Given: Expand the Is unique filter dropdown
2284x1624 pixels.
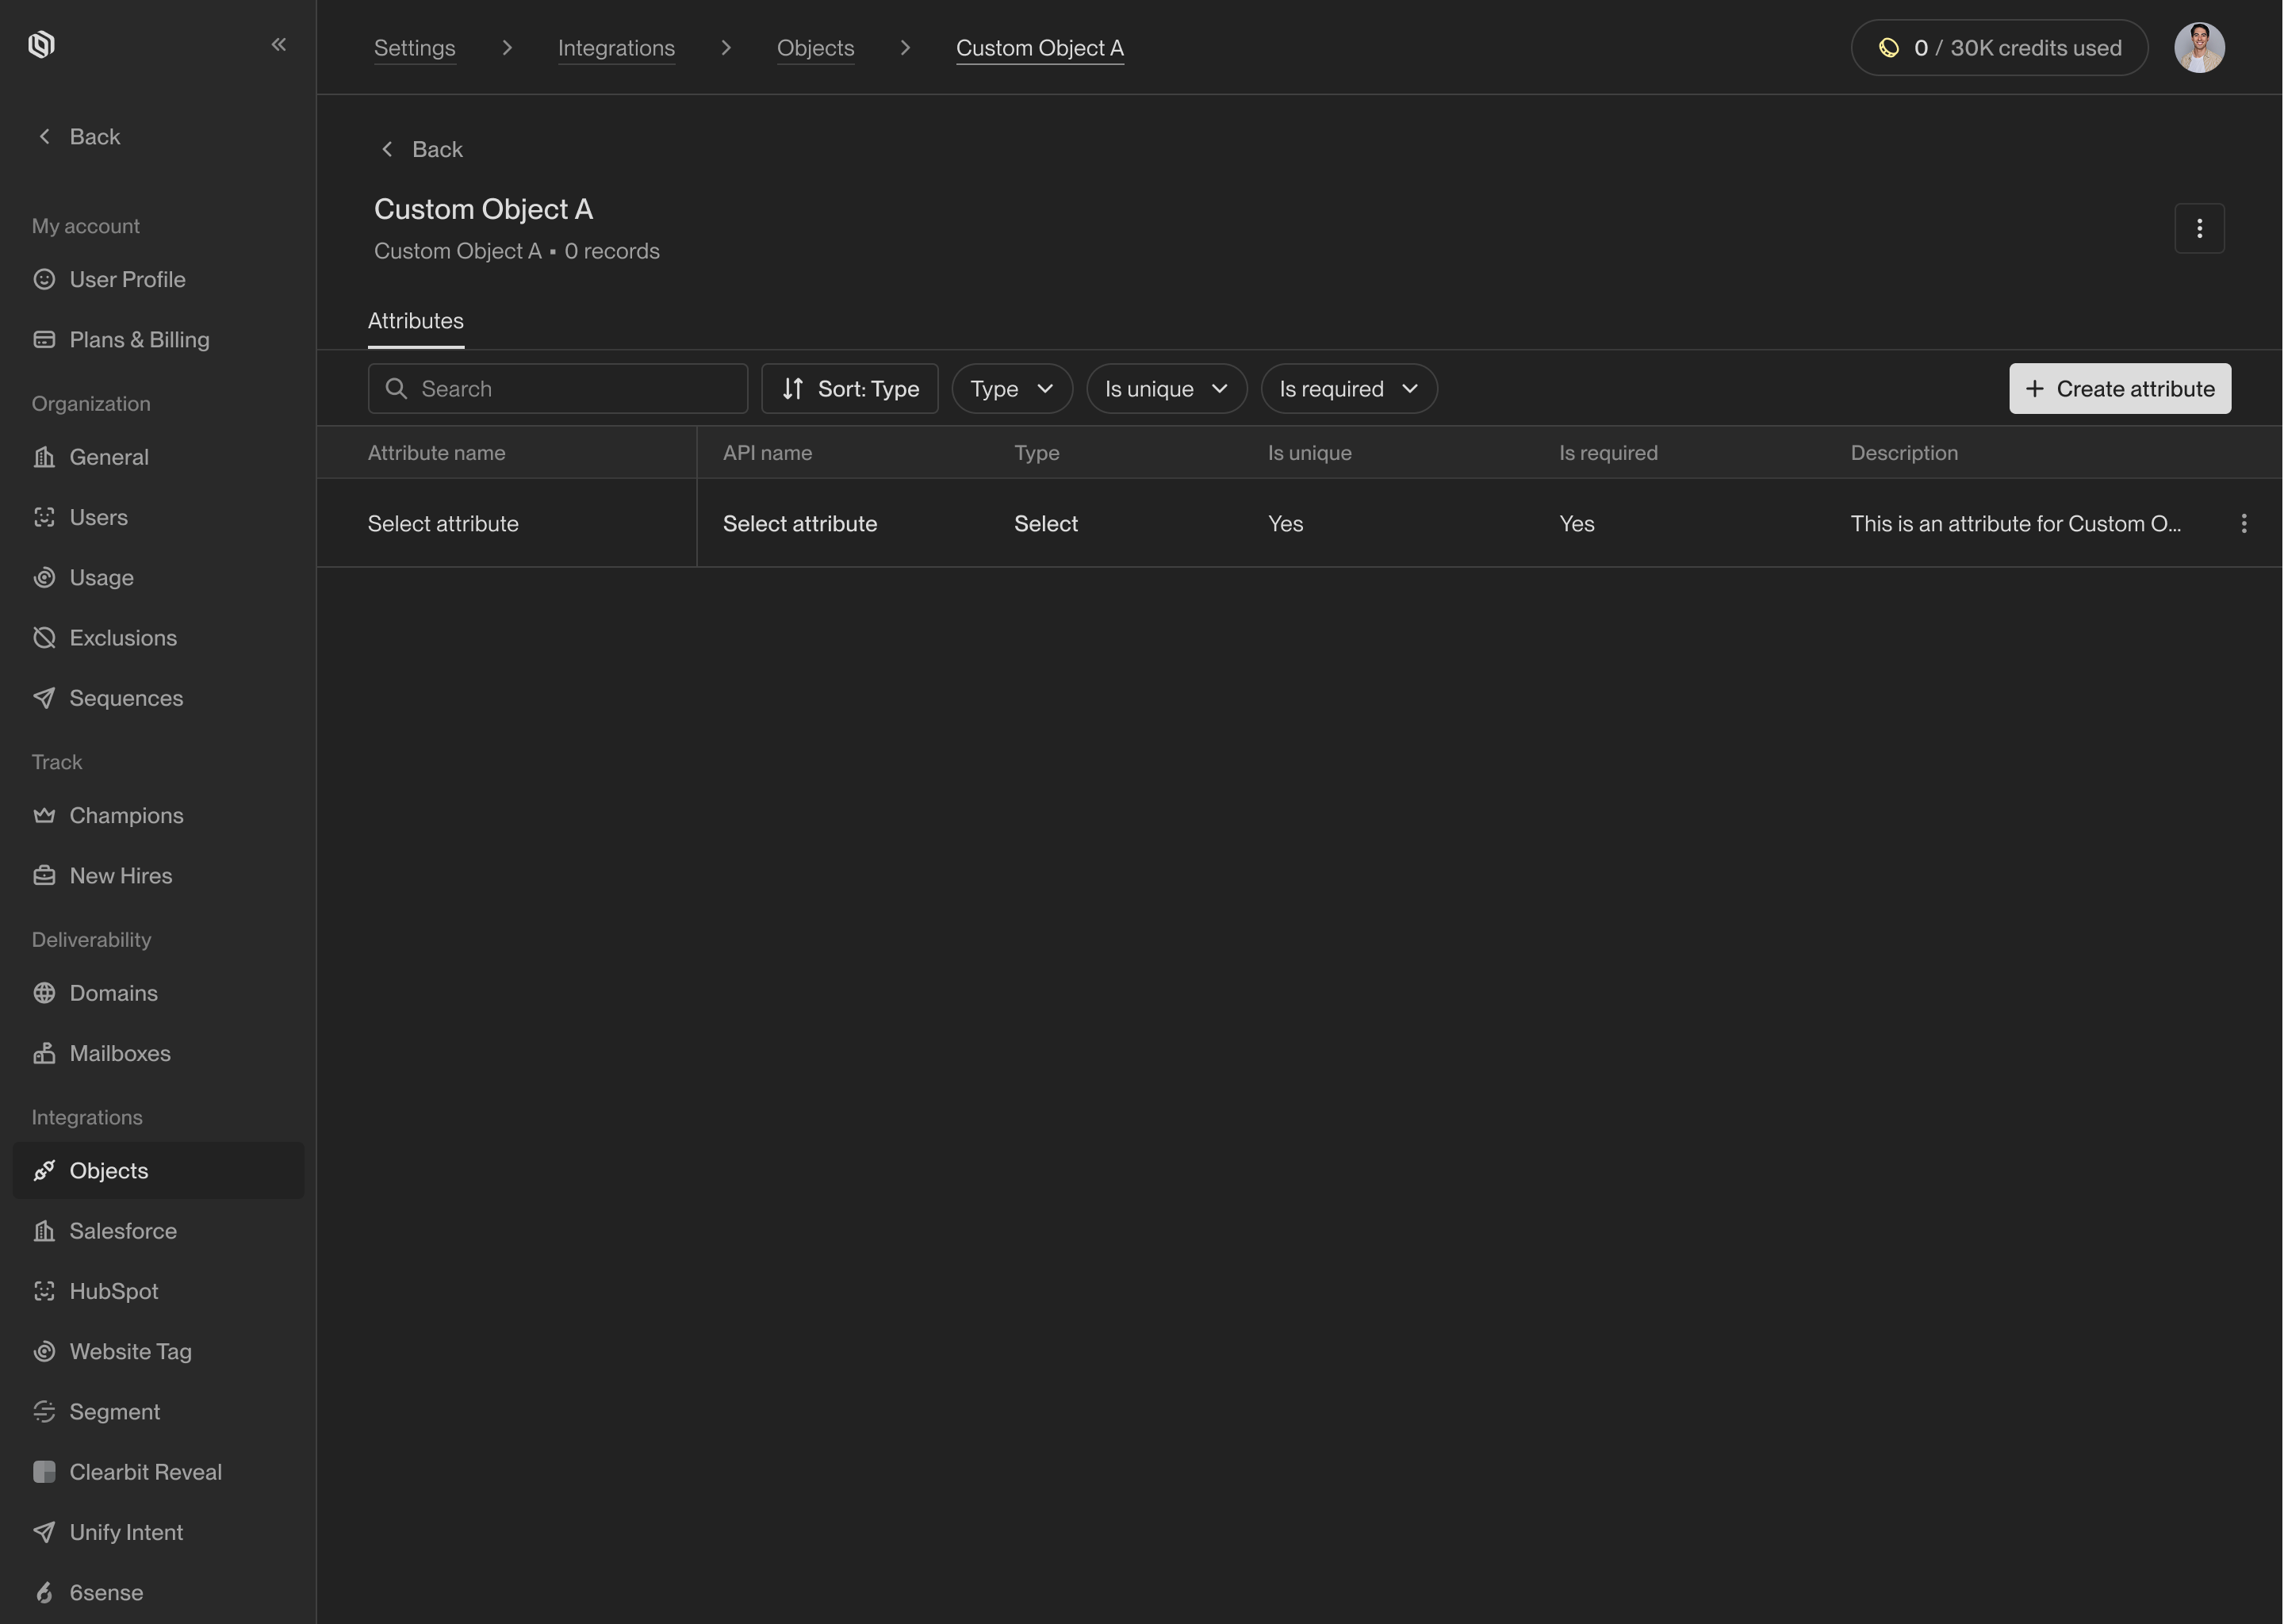Looking at the screenshot, I should point(1166,389).
